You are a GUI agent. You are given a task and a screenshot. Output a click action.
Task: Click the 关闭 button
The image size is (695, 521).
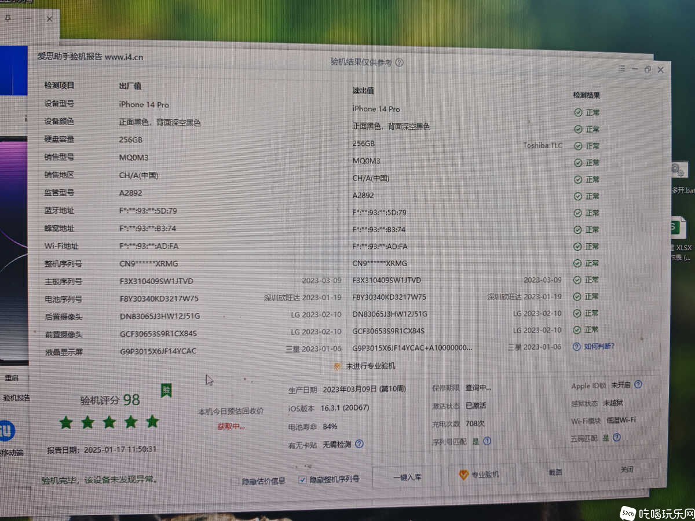point(627,469)
